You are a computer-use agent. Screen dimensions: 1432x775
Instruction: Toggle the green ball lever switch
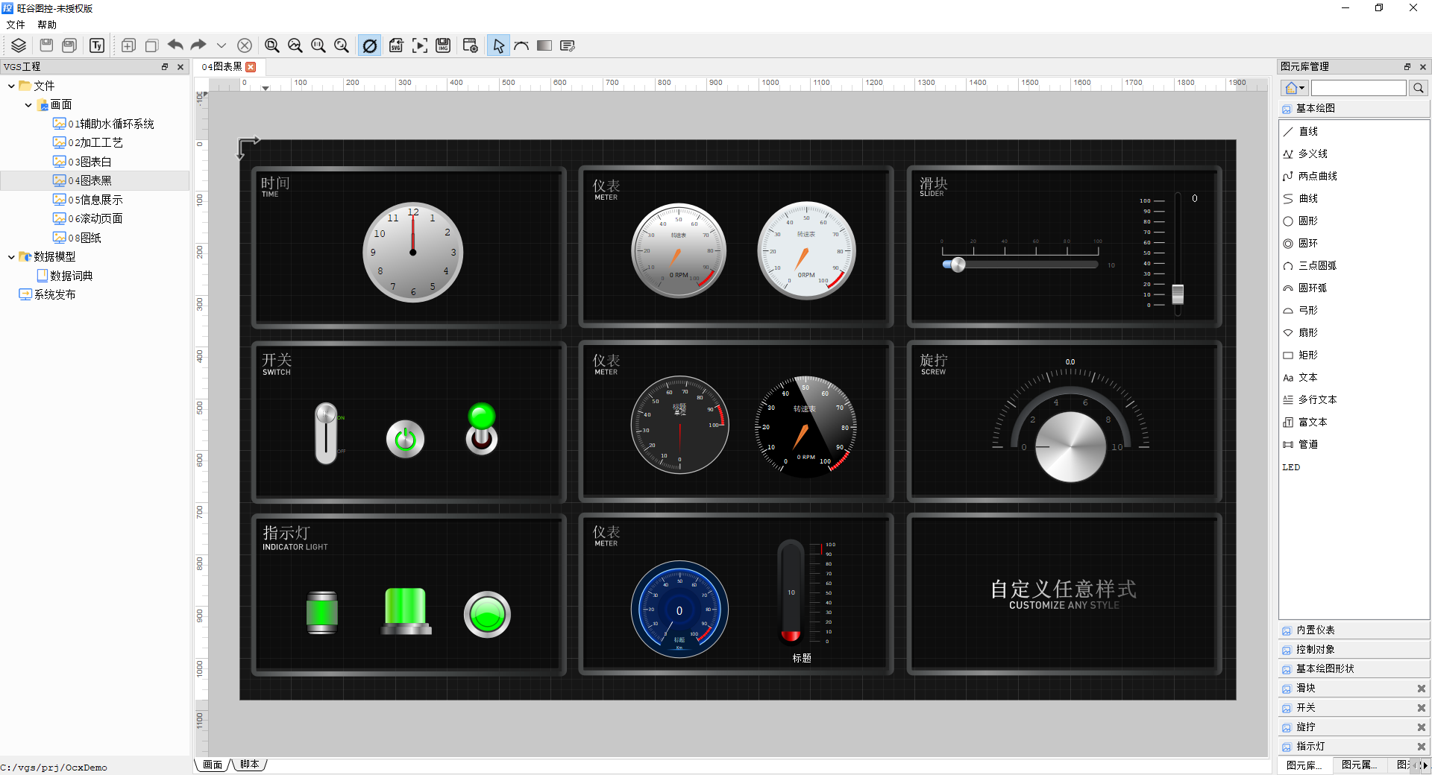[x=482, y=428]
